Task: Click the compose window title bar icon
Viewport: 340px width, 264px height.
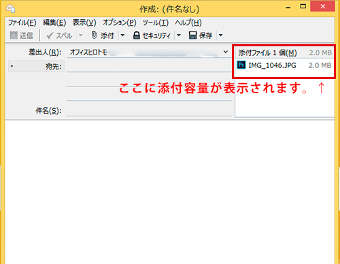Action: pos(10,9)
